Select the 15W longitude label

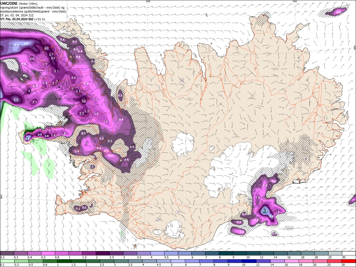(x=295, y=1)
